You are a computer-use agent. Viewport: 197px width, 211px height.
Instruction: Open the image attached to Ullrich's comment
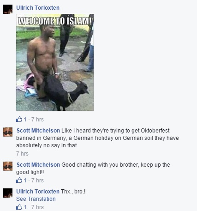[55, 62]
